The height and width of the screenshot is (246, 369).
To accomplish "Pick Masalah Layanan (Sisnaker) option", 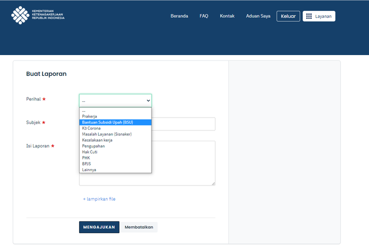I will click(x=107, y=134).
